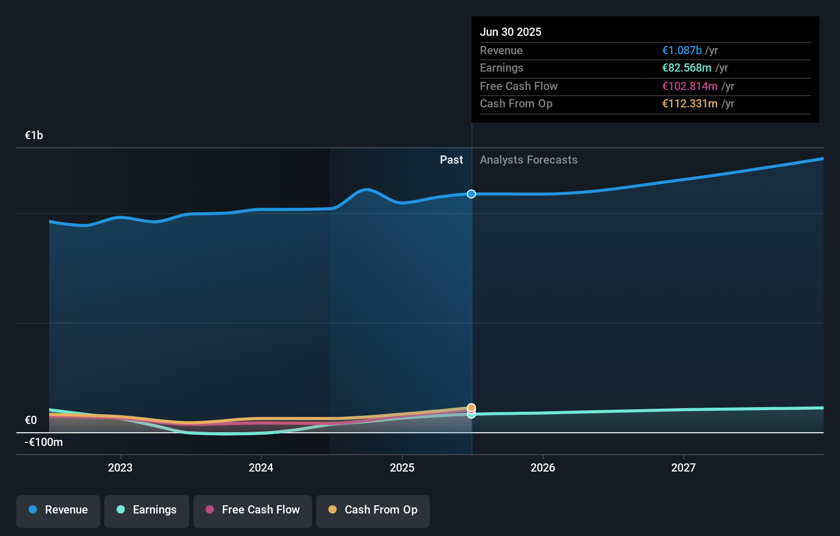The width and height of the screenshot is (840, 536).
Task: Click the 2024 axis label on timeline
Action: [x=261, y=467]
